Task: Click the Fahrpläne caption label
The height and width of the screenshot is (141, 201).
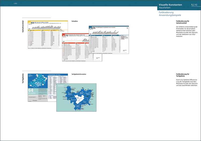Action: (x=75, y=21)
